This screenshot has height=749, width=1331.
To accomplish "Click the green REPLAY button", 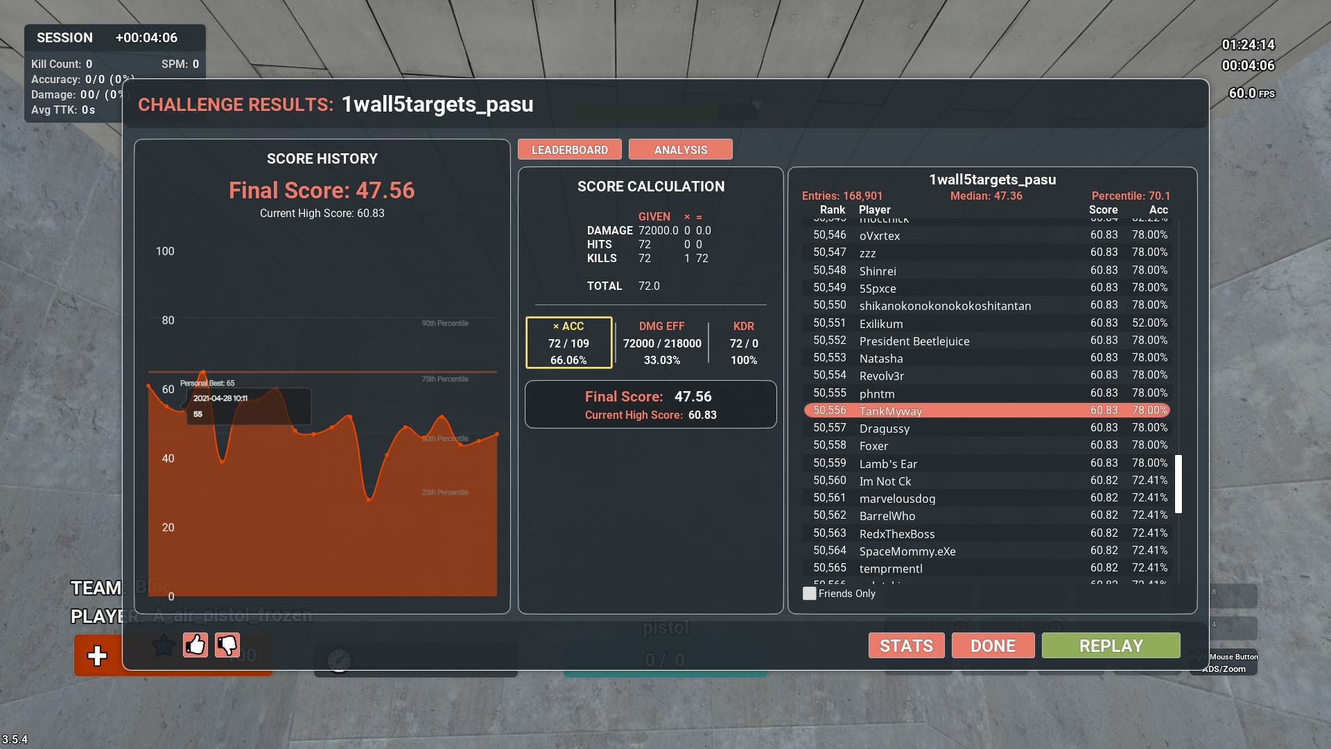I will tap(1111, 646).
